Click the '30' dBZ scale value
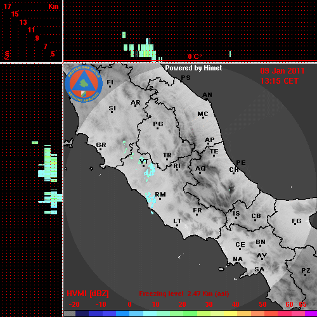The width and height of the screenshot is (317, 317). coord(209,304)
